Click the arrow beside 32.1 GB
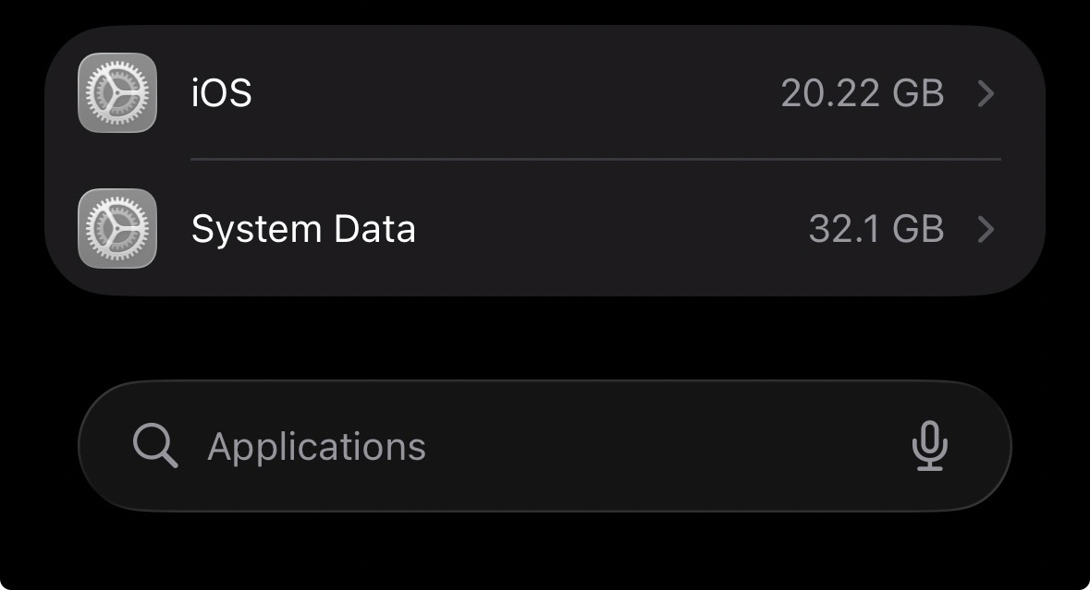 pyautogui.click(x=986, y=229)
